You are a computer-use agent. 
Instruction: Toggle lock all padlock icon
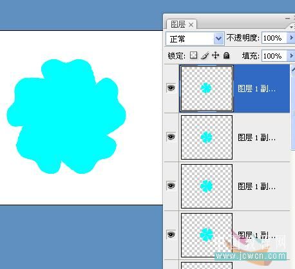click(x=226, y=55)
